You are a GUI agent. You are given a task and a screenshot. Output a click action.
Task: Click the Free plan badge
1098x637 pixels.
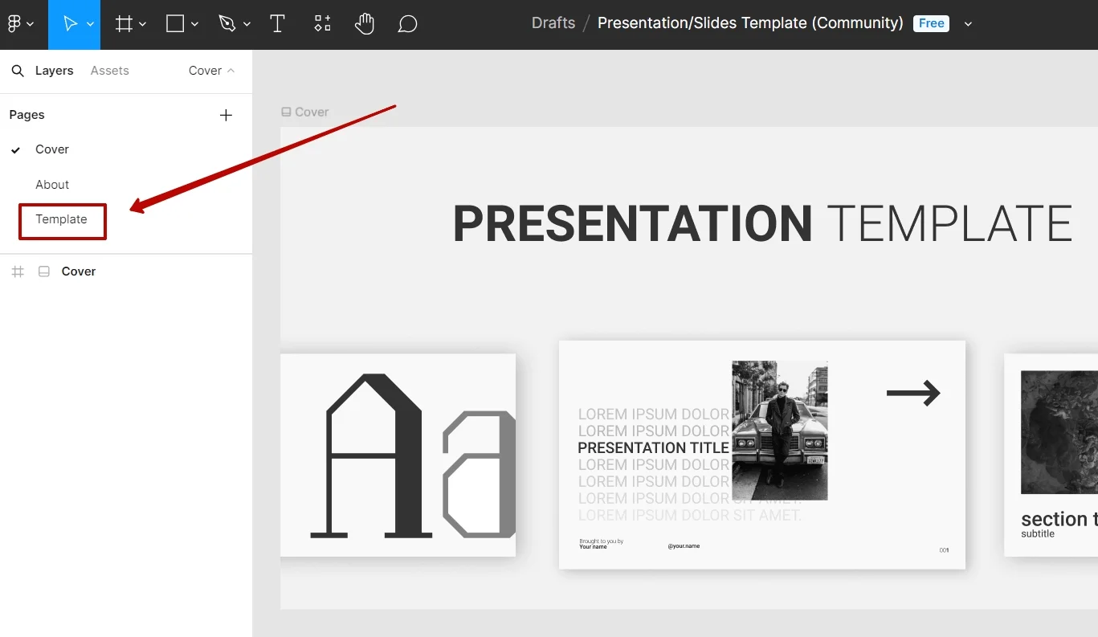coord(931,23)
